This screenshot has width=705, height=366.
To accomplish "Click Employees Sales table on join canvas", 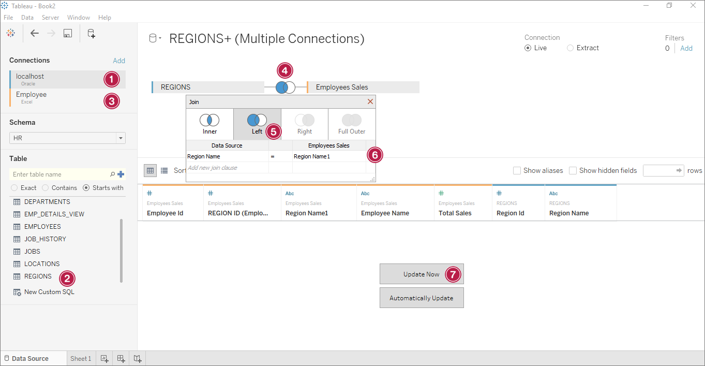I will coord(363,87).
